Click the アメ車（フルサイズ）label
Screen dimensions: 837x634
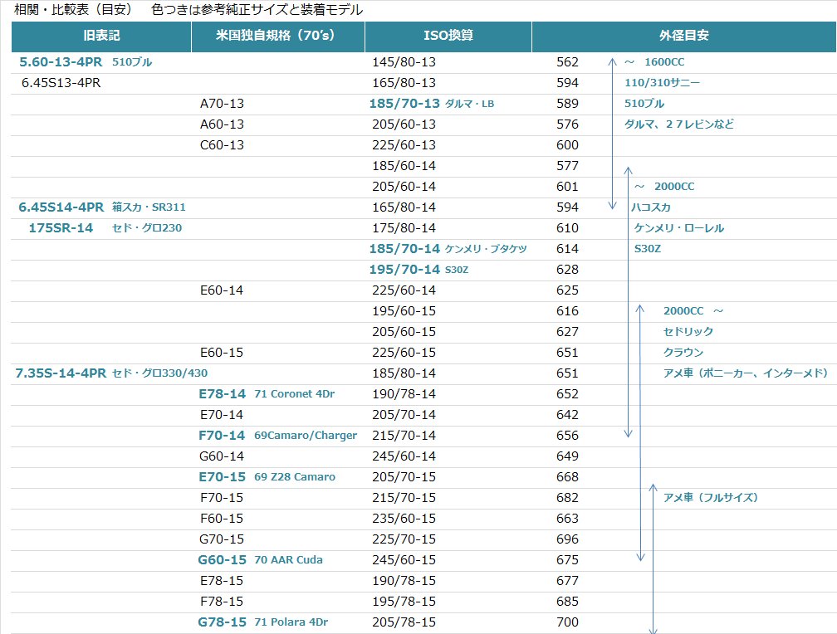click(711, 498)
